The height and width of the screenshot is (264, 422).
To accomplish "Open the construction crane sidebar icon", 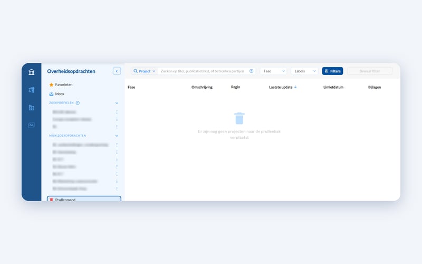I will 32,90.
